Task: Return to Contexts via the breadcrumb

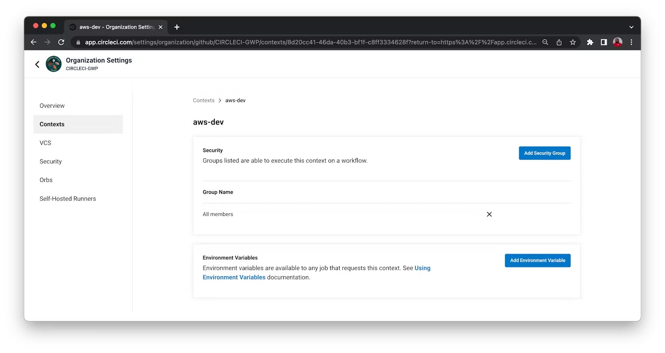Action: [203, 100]
